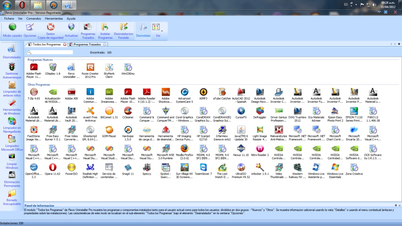
Task: Select Adobe Flash Player 11 under Programas Nuevos
Action: (x=34, y=71)
